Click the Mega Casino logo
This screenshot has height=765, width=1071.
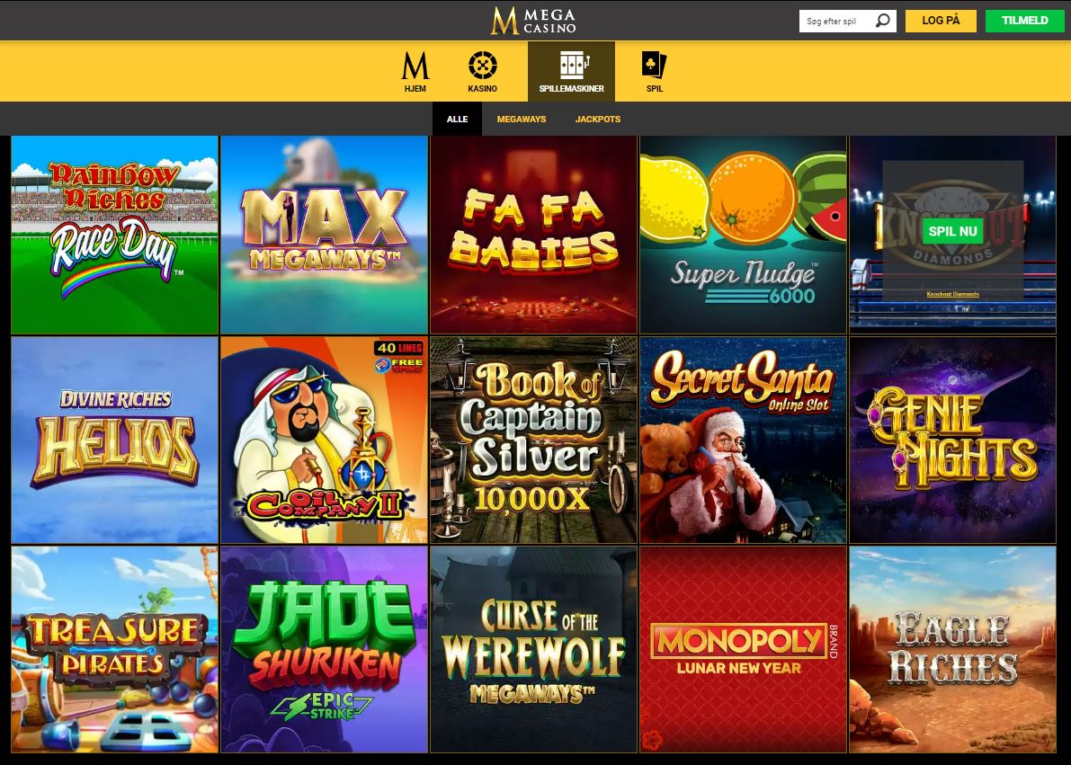(533, 21)
